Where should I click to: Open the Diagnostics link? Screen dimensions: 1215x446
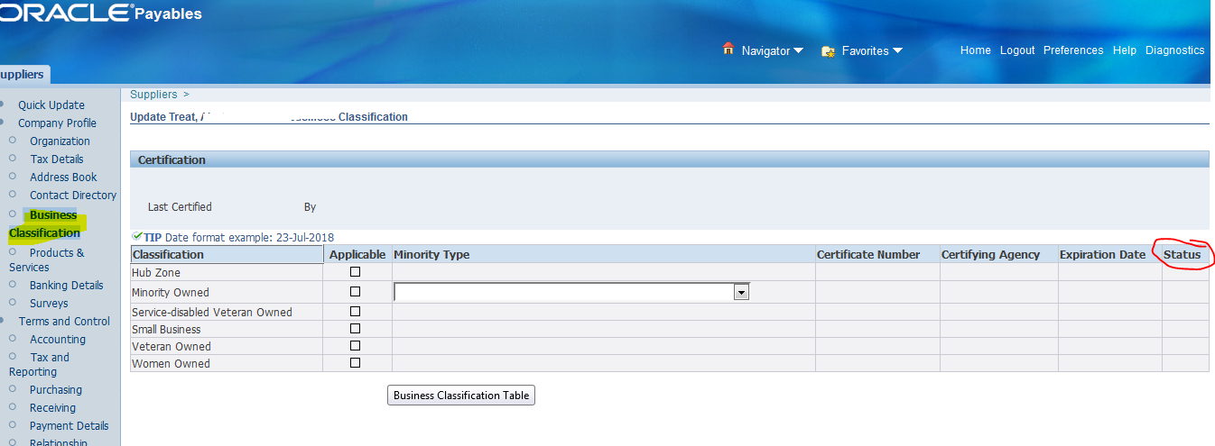point(1175,50)
